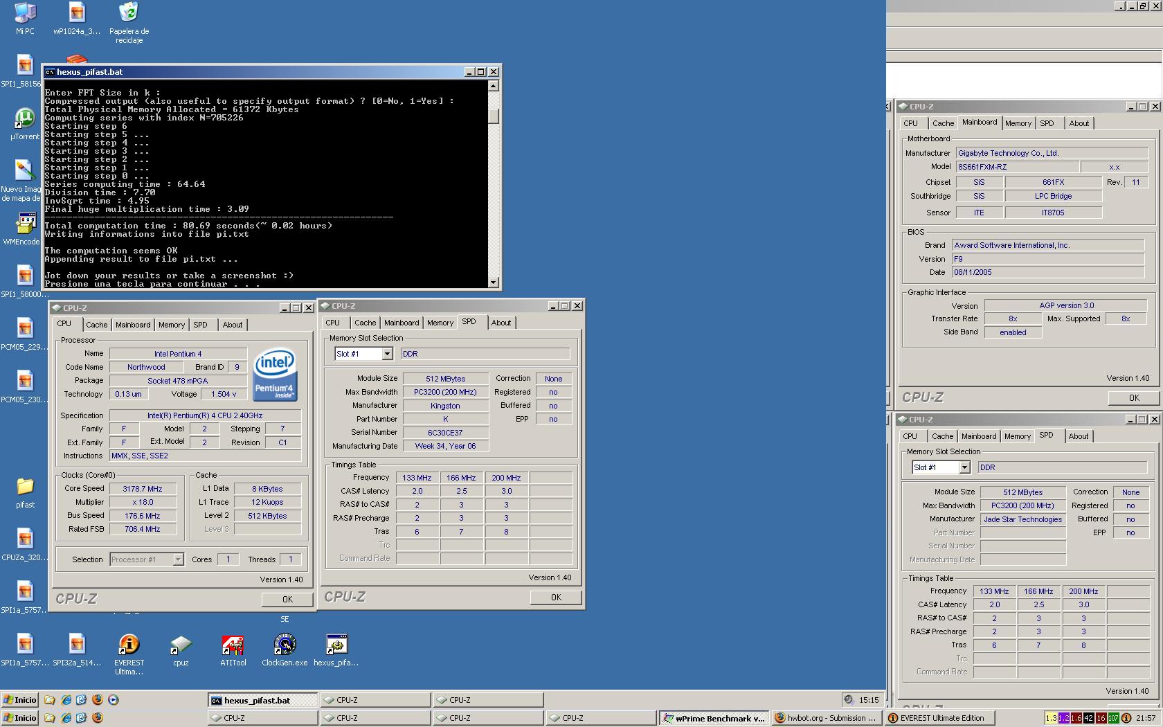Click the Windows Media Player quick launch icon
This screenshot has width=1163, height=727.
[114, 700]
